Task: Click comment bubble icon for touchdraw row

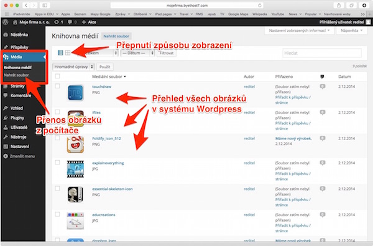Action: [322, 87]
